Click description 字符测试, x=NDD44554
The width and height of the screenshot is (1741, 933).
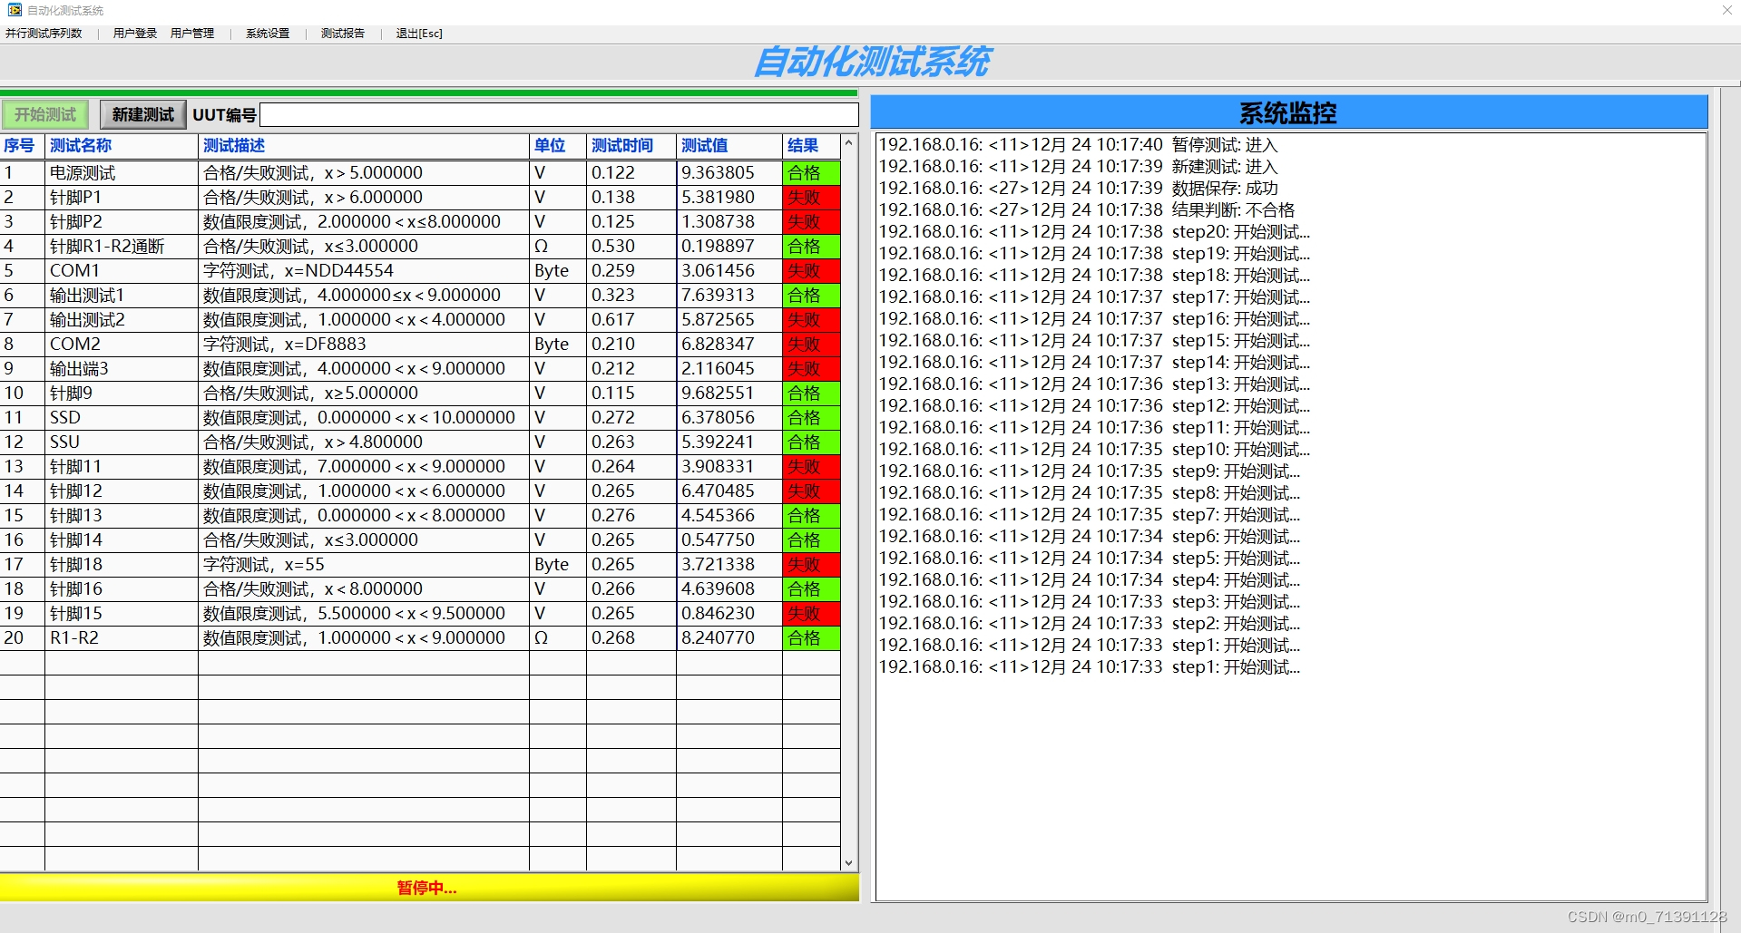click(364, 271)
